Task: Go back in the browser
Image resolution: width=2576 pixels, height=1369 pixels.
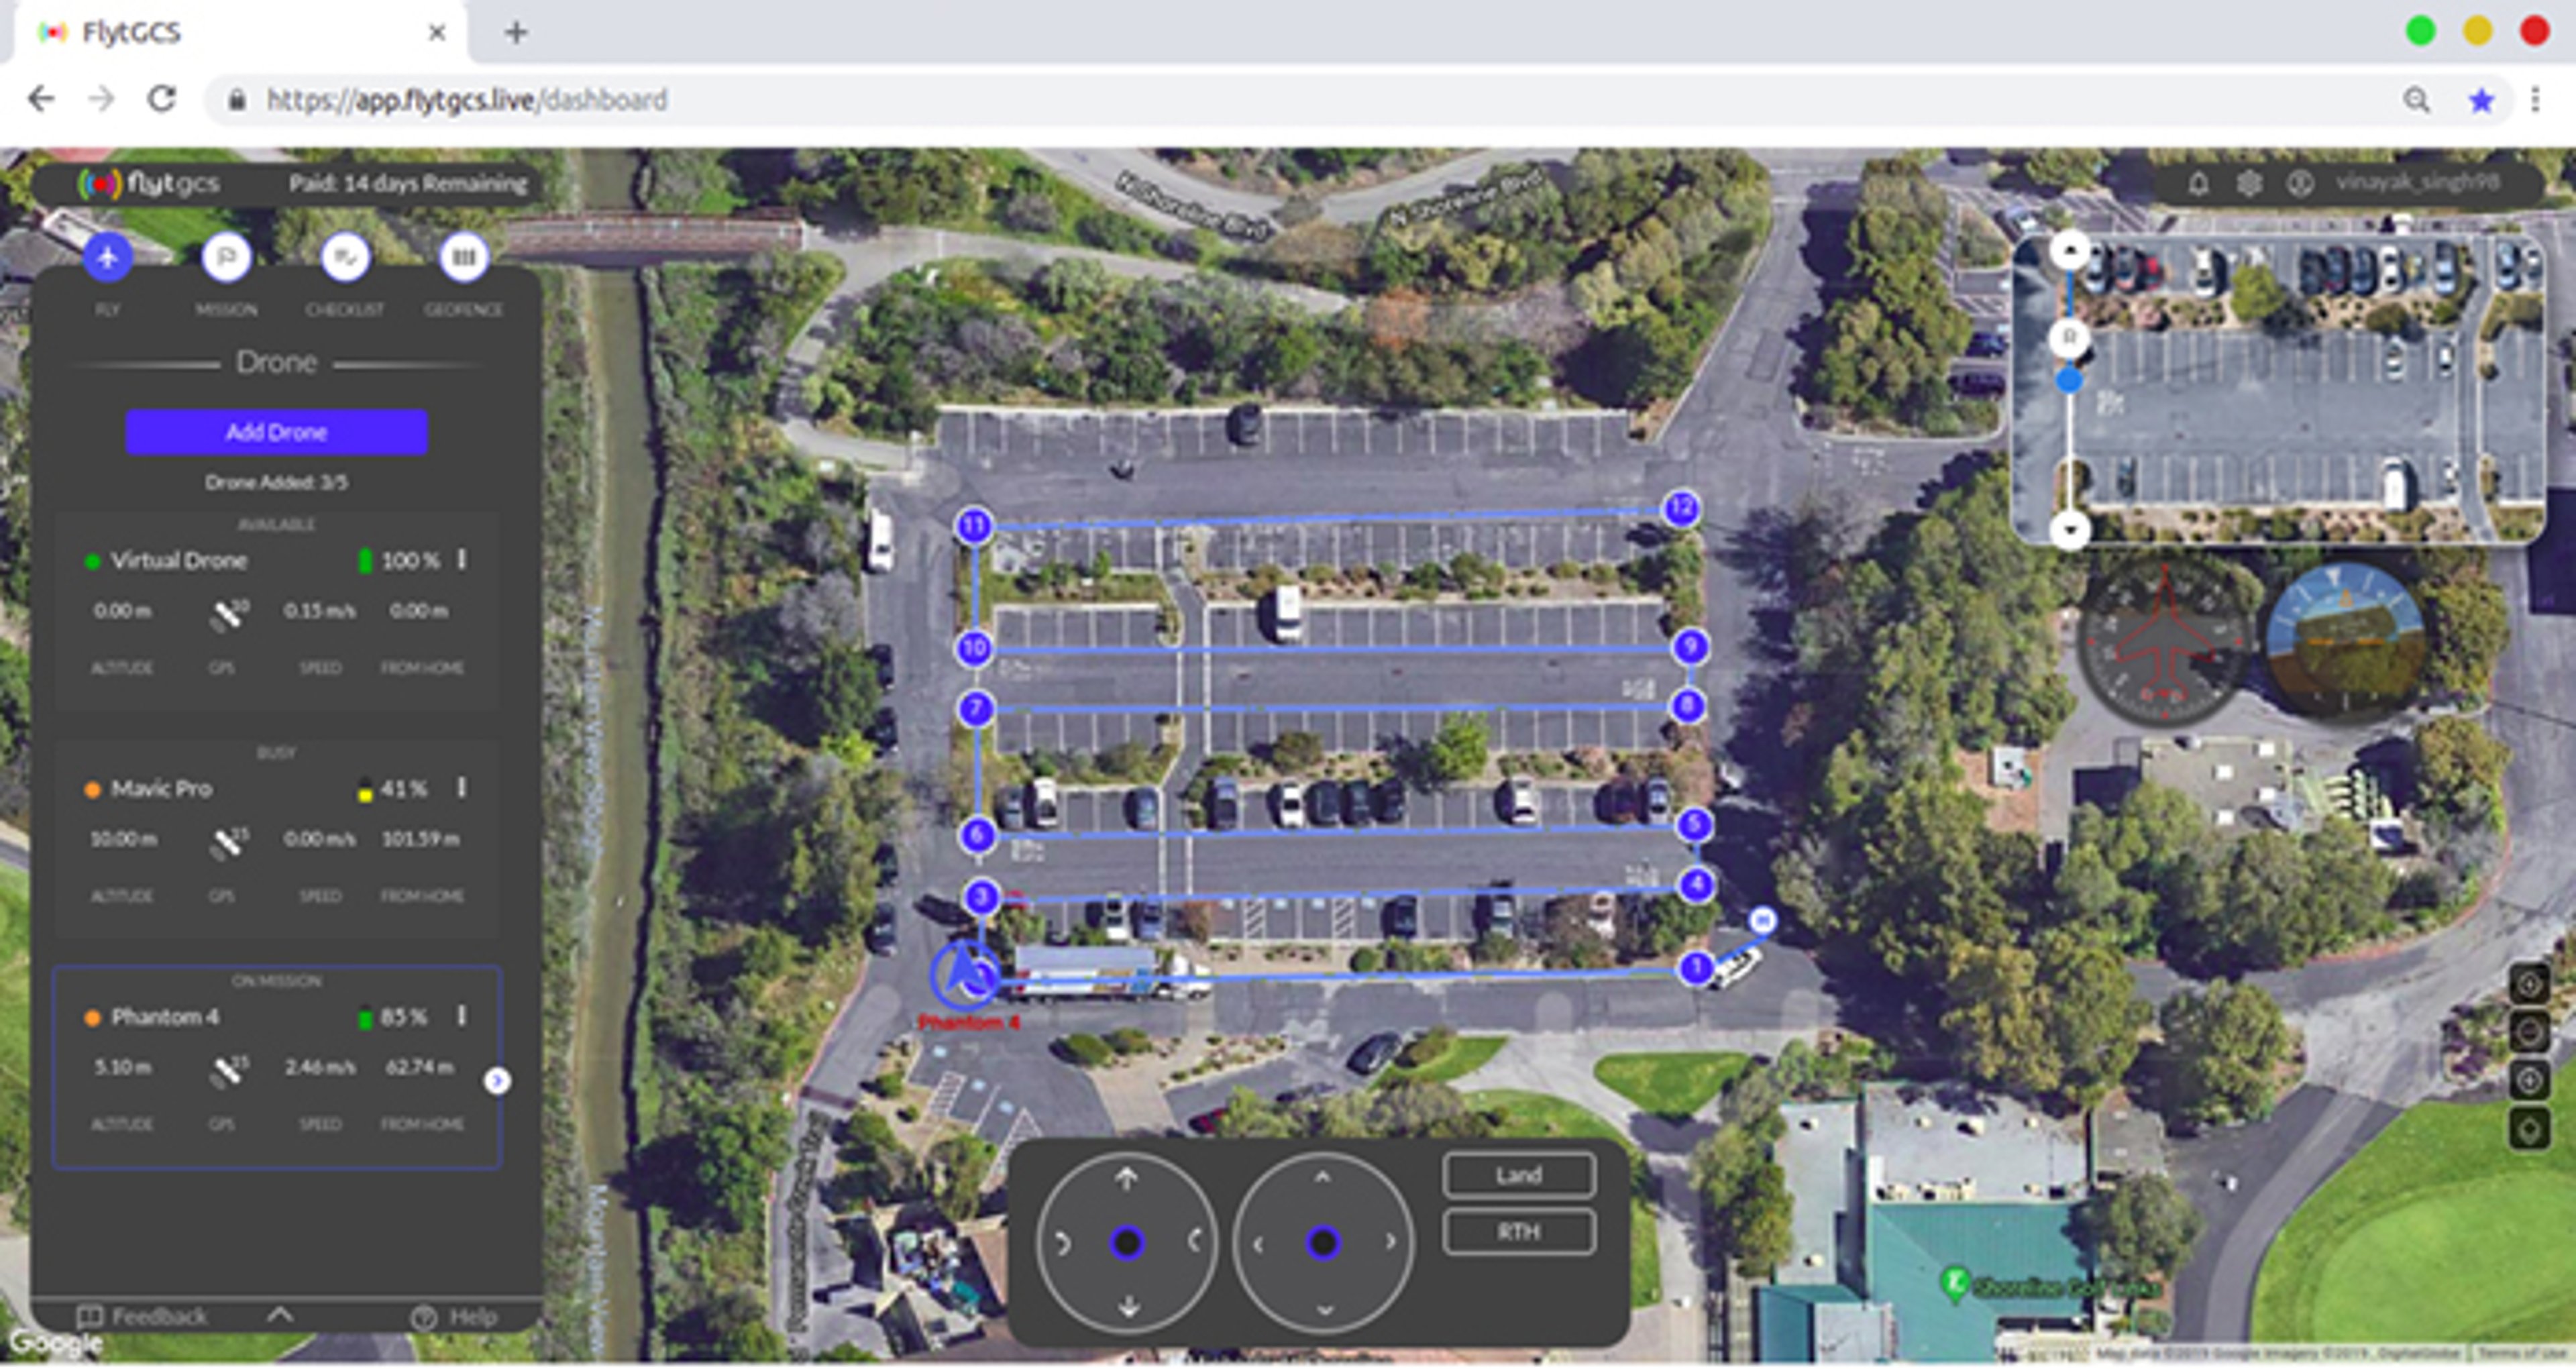Action: 41,99
